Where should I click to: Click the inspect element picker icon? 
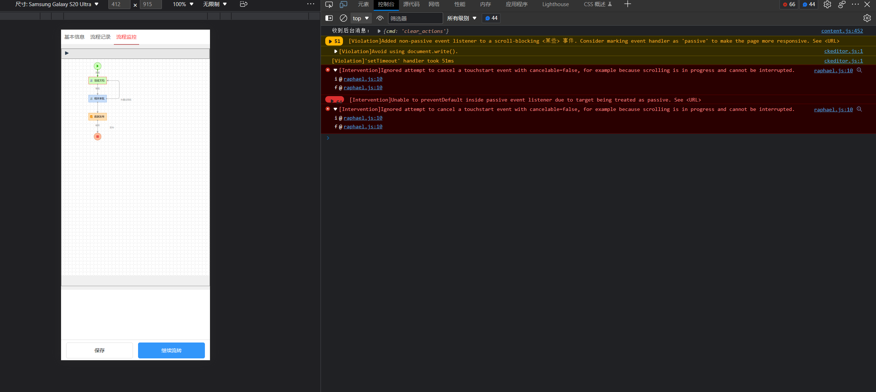click(x=329, y=4)
